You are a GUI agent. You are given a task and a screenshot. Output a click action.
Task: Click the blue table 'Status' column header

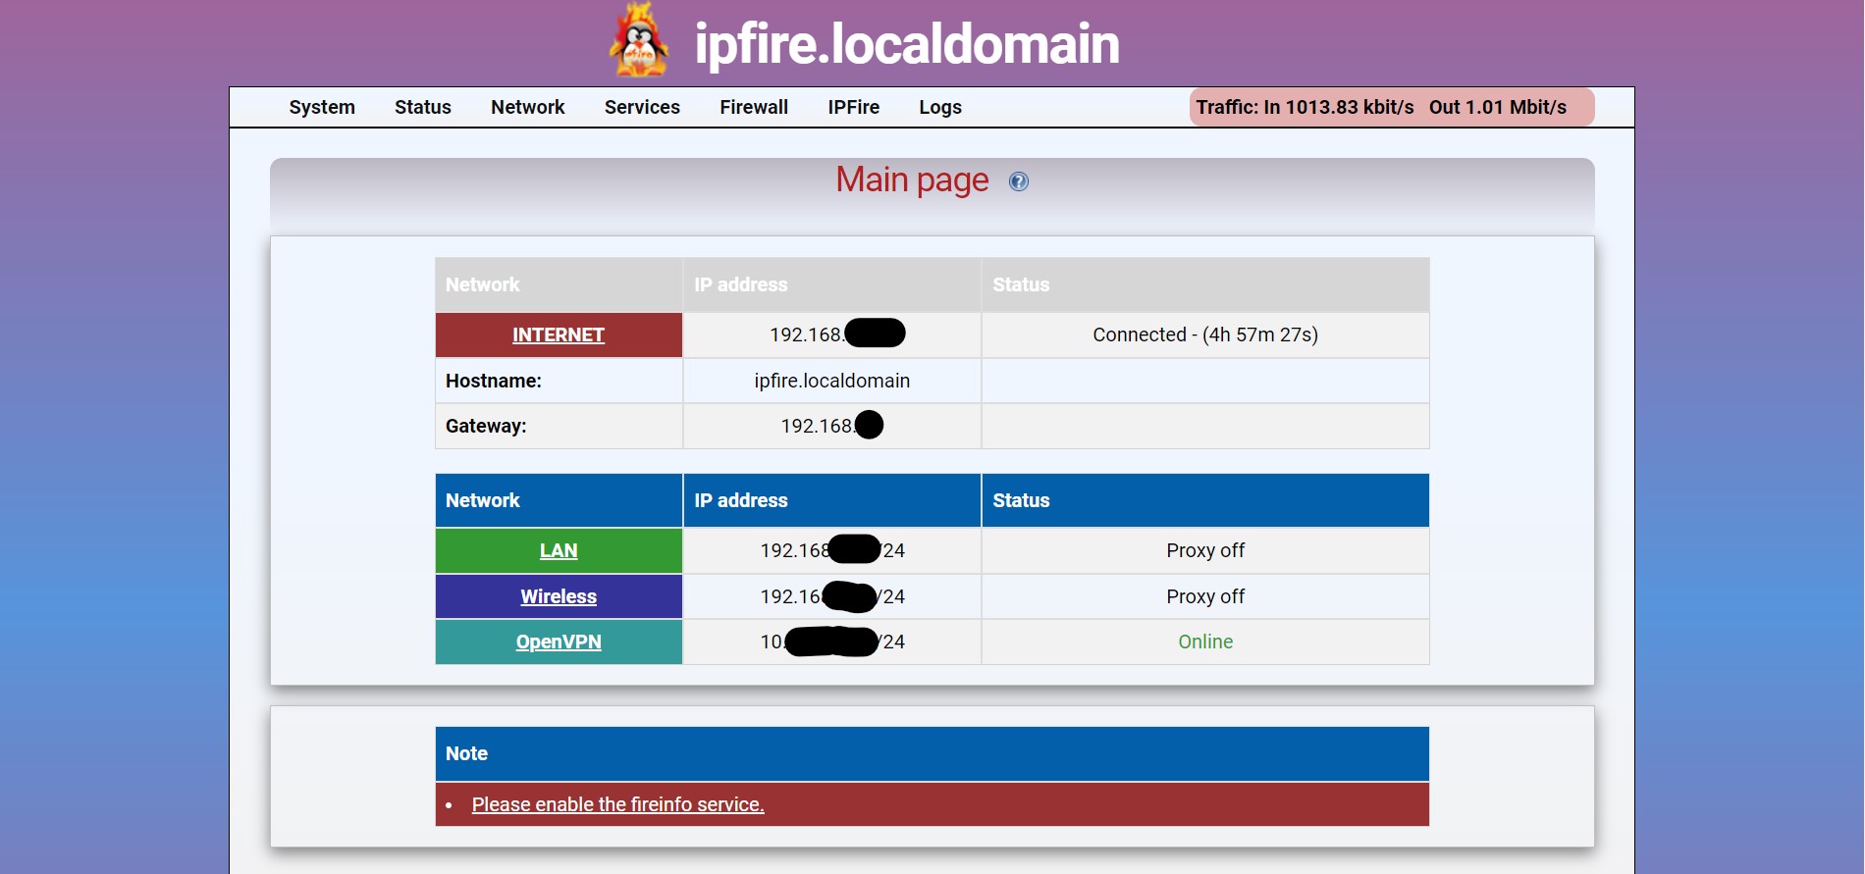pos(1205,500)
